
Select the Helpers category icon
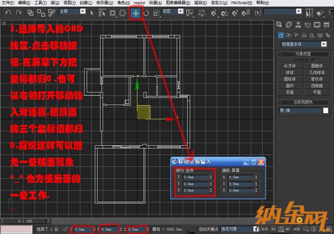312,35
